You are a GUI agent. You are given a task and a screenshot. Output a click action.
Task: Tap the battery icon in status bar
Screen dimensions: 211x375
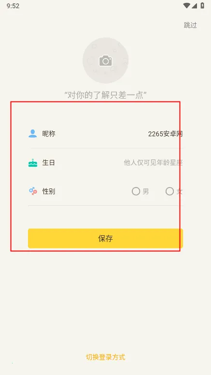click(202, 6)
